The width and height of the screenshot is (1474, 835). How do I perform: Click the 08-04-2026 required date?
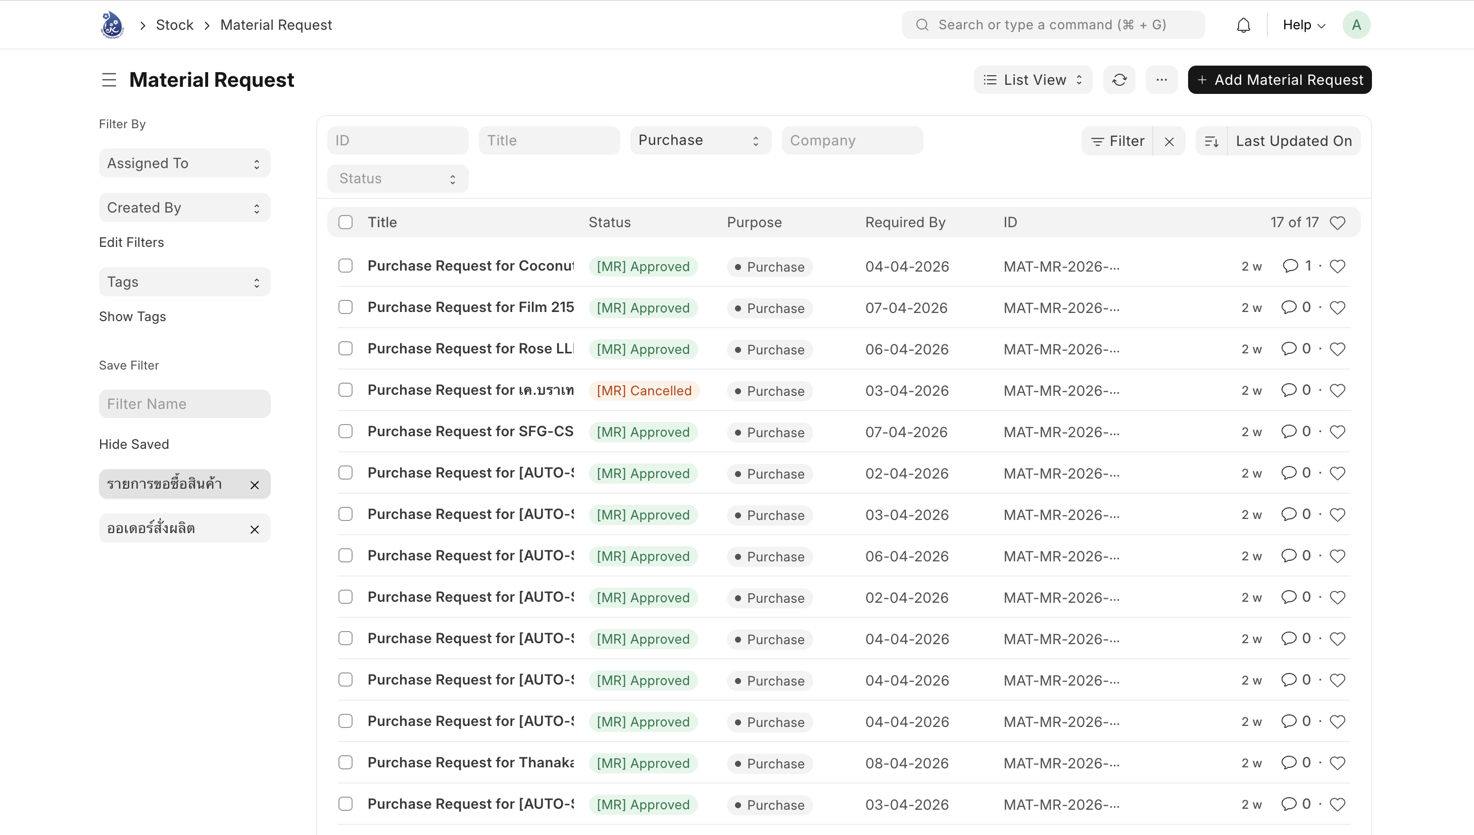click(x=907, y=763)
